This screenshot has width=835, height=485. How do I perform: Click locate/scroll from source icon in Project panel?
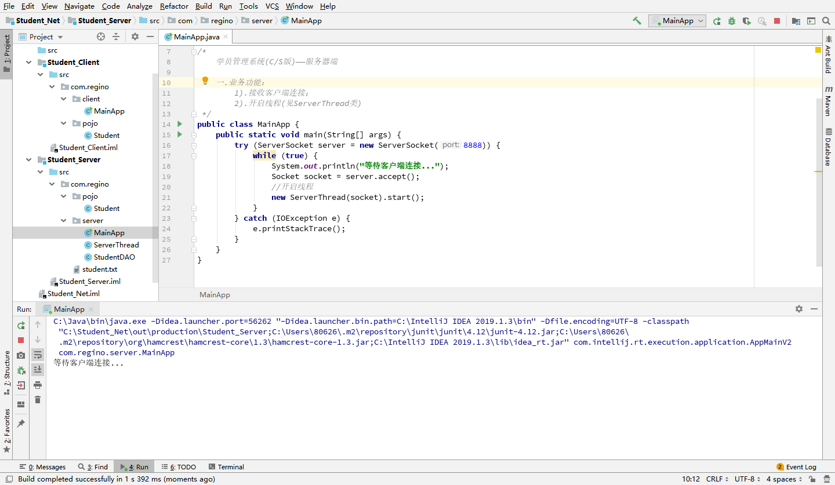point(101,37)
